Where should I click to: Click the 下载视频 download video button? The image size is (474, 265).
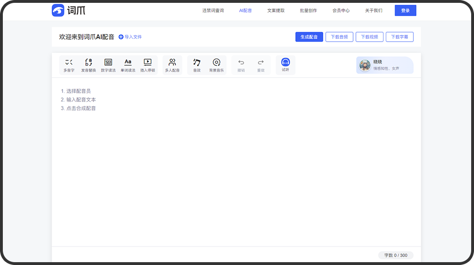point(369,37)
